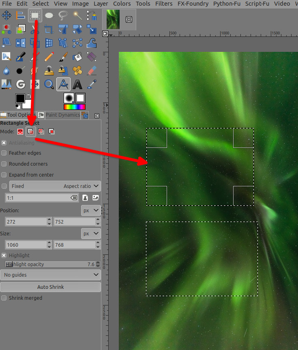298x350 pixels.
Task: Enable Shrink merged option
Action: click(x=4, y=298)
